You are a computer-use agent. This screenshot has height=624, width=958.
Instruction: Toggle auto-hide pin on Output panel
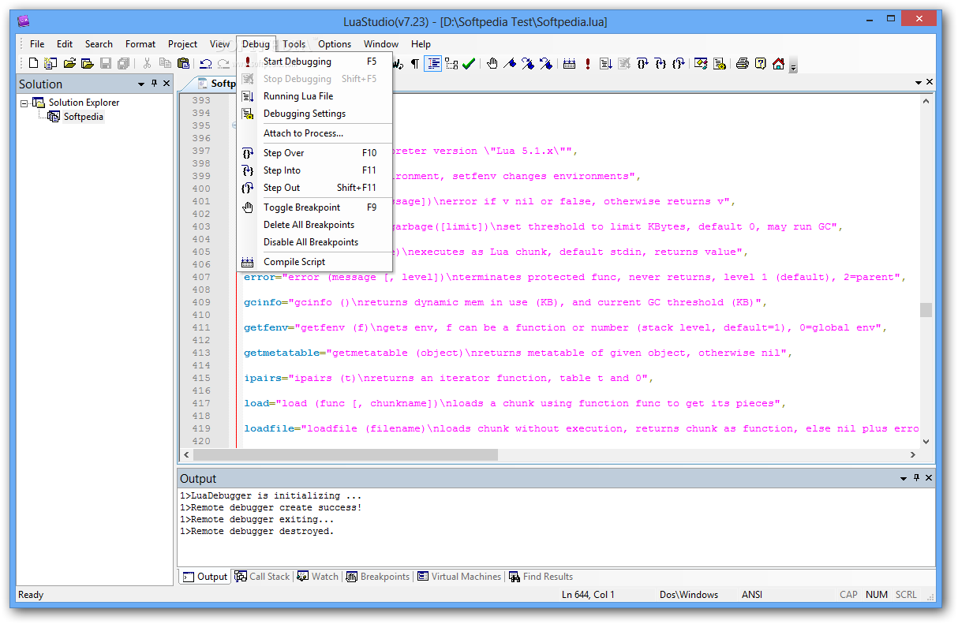click(917, 478)
